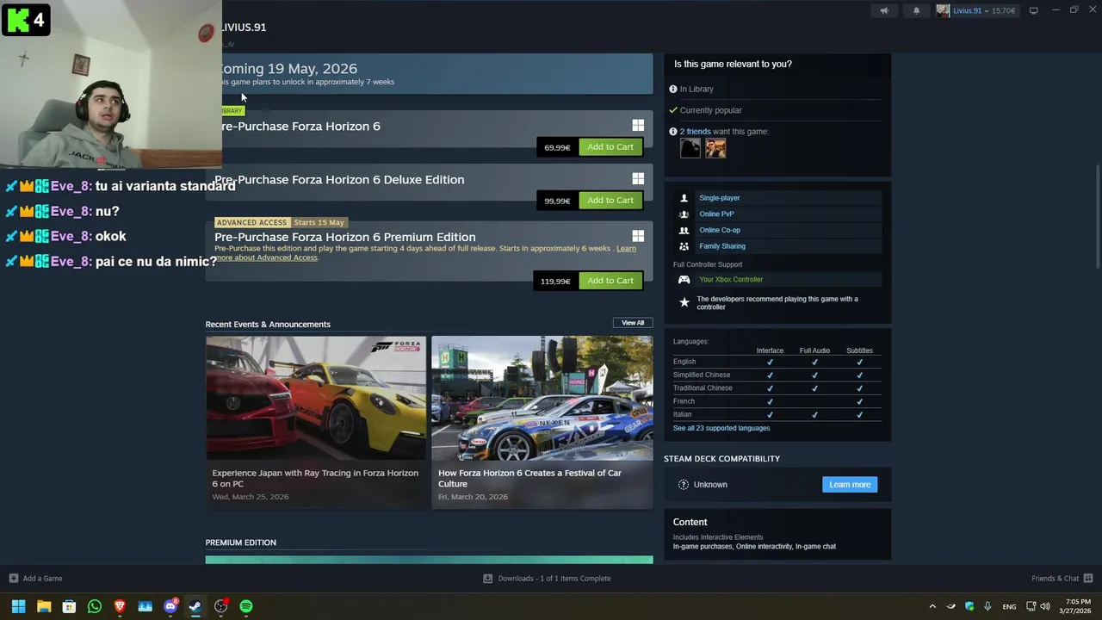
Task: Open the Festival of Car Culture event thumbnail
Action: pyautogui.click(x=542, y=398)
